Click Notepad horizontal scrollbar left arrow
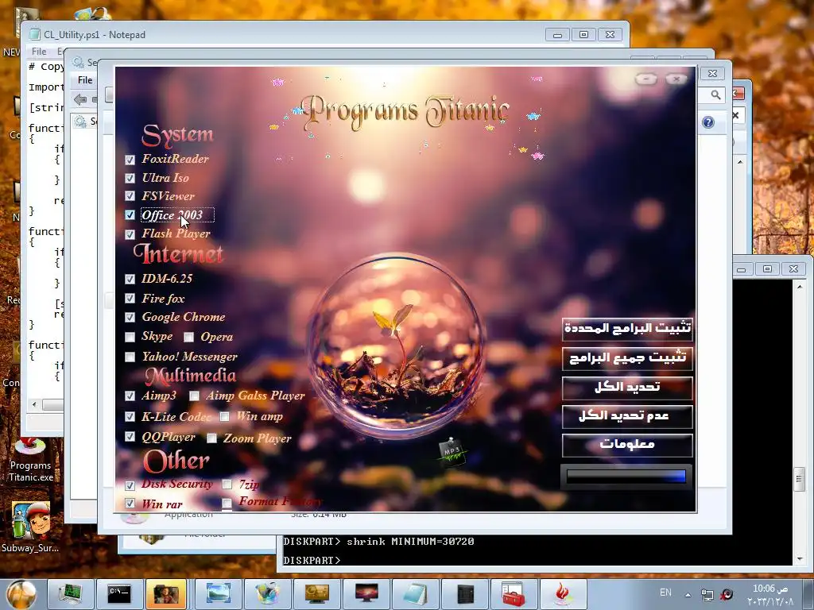This screenshot has width=814, height=610. (35, 404)
